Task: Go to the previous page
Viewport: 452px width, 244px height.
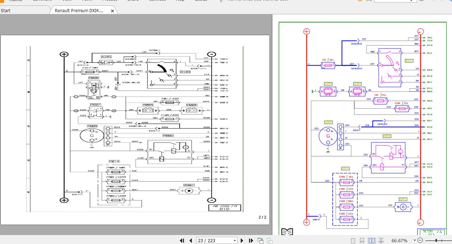Action: click(191, 240)
